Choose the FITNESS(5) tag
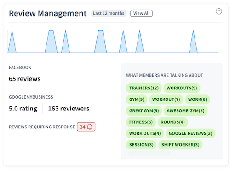 pyautogui.click(x=141, y=122)
